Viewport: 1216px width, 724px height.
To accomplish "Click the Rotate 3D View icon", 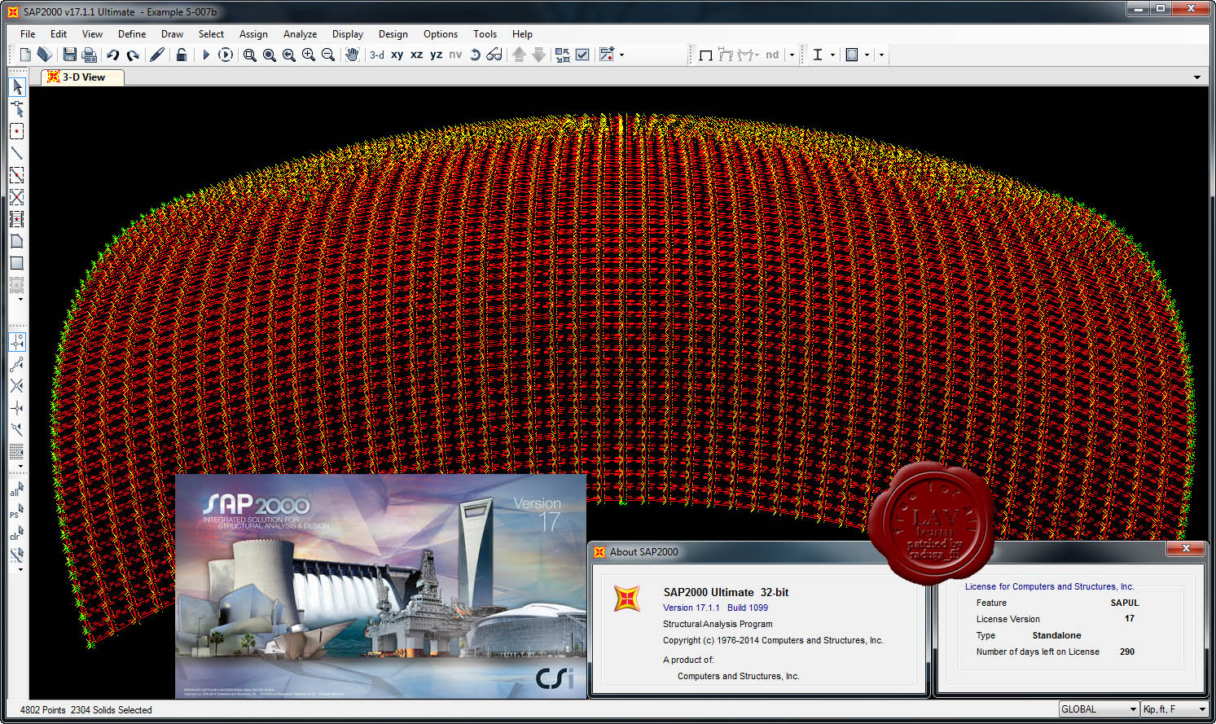I will 475,55.
